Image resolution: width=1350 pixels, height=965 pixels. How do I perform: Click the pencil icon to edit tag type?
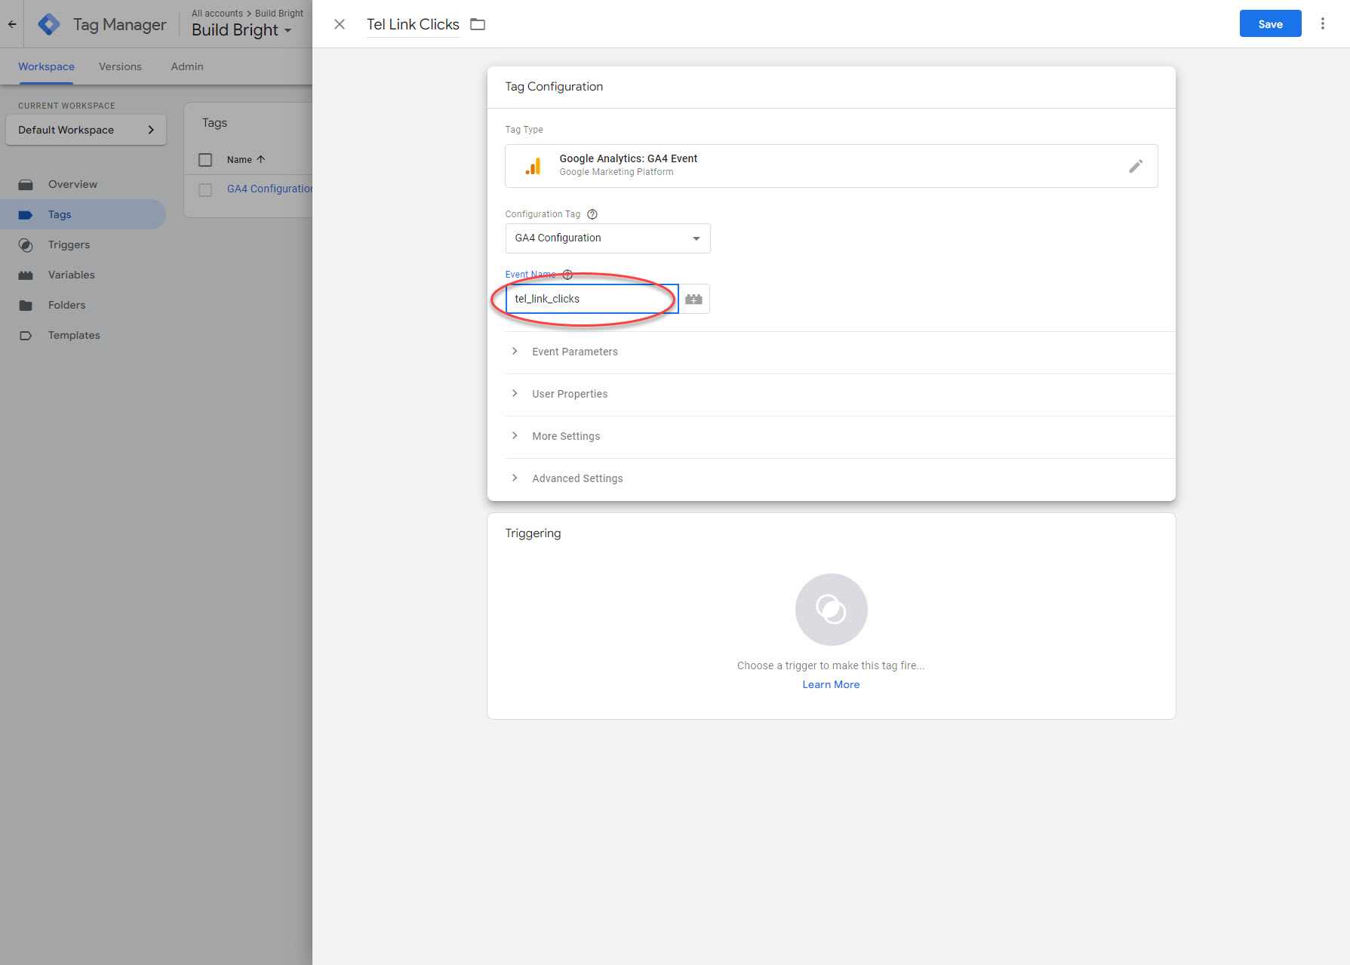click(1135, 166)
